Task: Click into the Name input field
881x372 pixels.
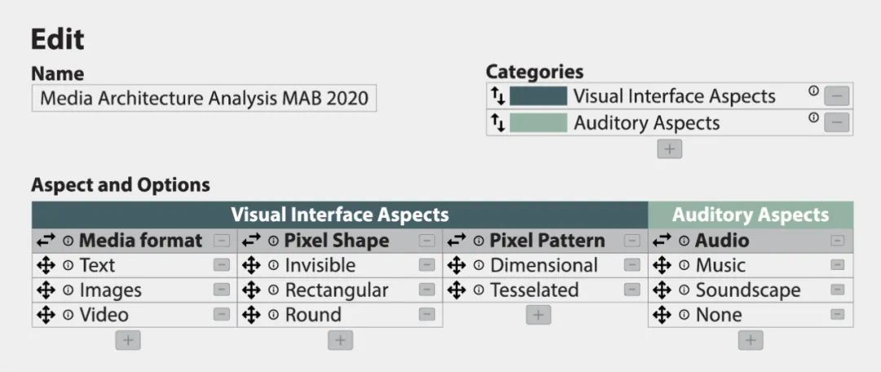Action: pyautogui.click(x=204, y=99)
